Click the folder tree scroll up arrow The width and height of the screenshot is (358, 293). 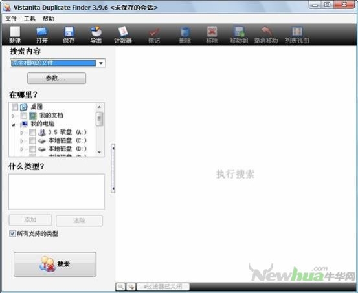click(99, 107)
